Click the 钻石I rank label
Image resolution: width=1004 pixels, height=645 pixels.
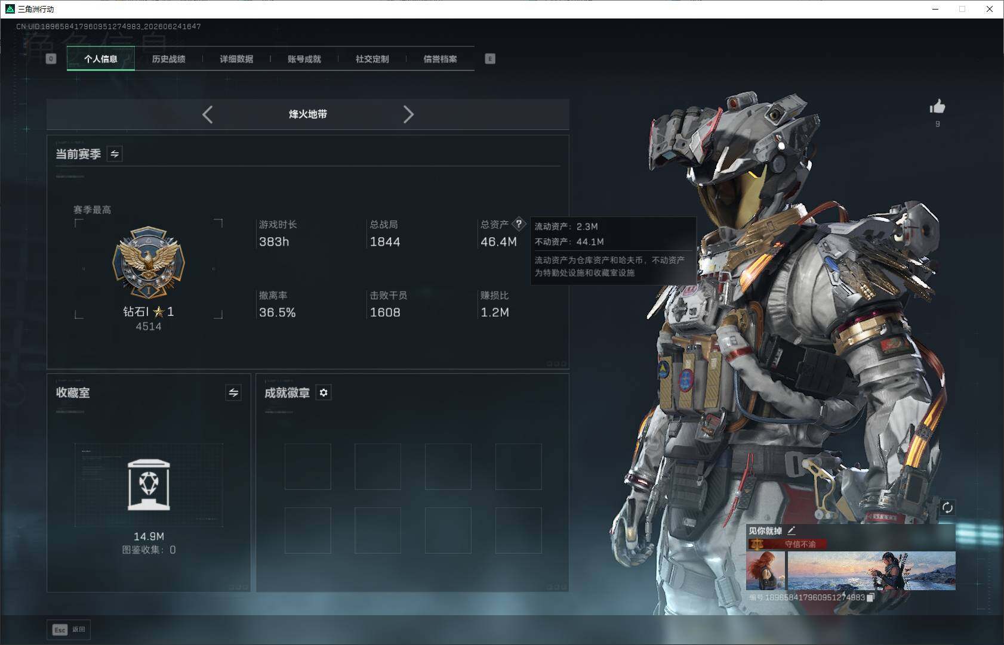click(149, 311)
